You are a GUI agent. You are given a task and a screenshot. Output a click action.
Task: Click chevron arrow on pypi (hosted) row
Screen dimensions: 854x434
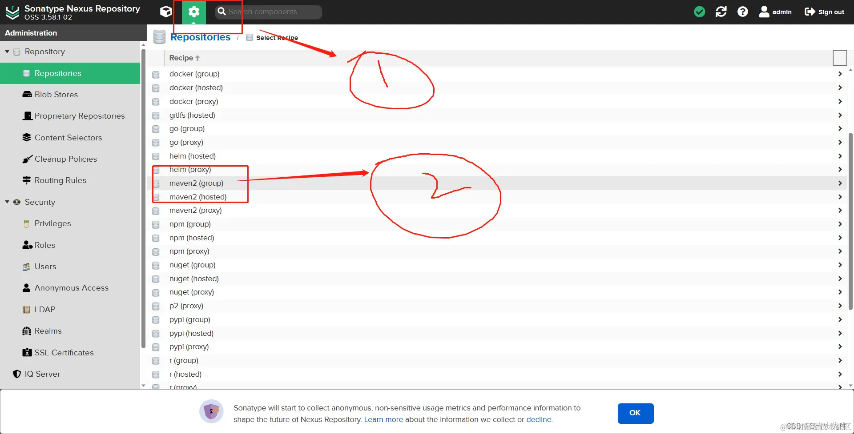tap(840, 333)
